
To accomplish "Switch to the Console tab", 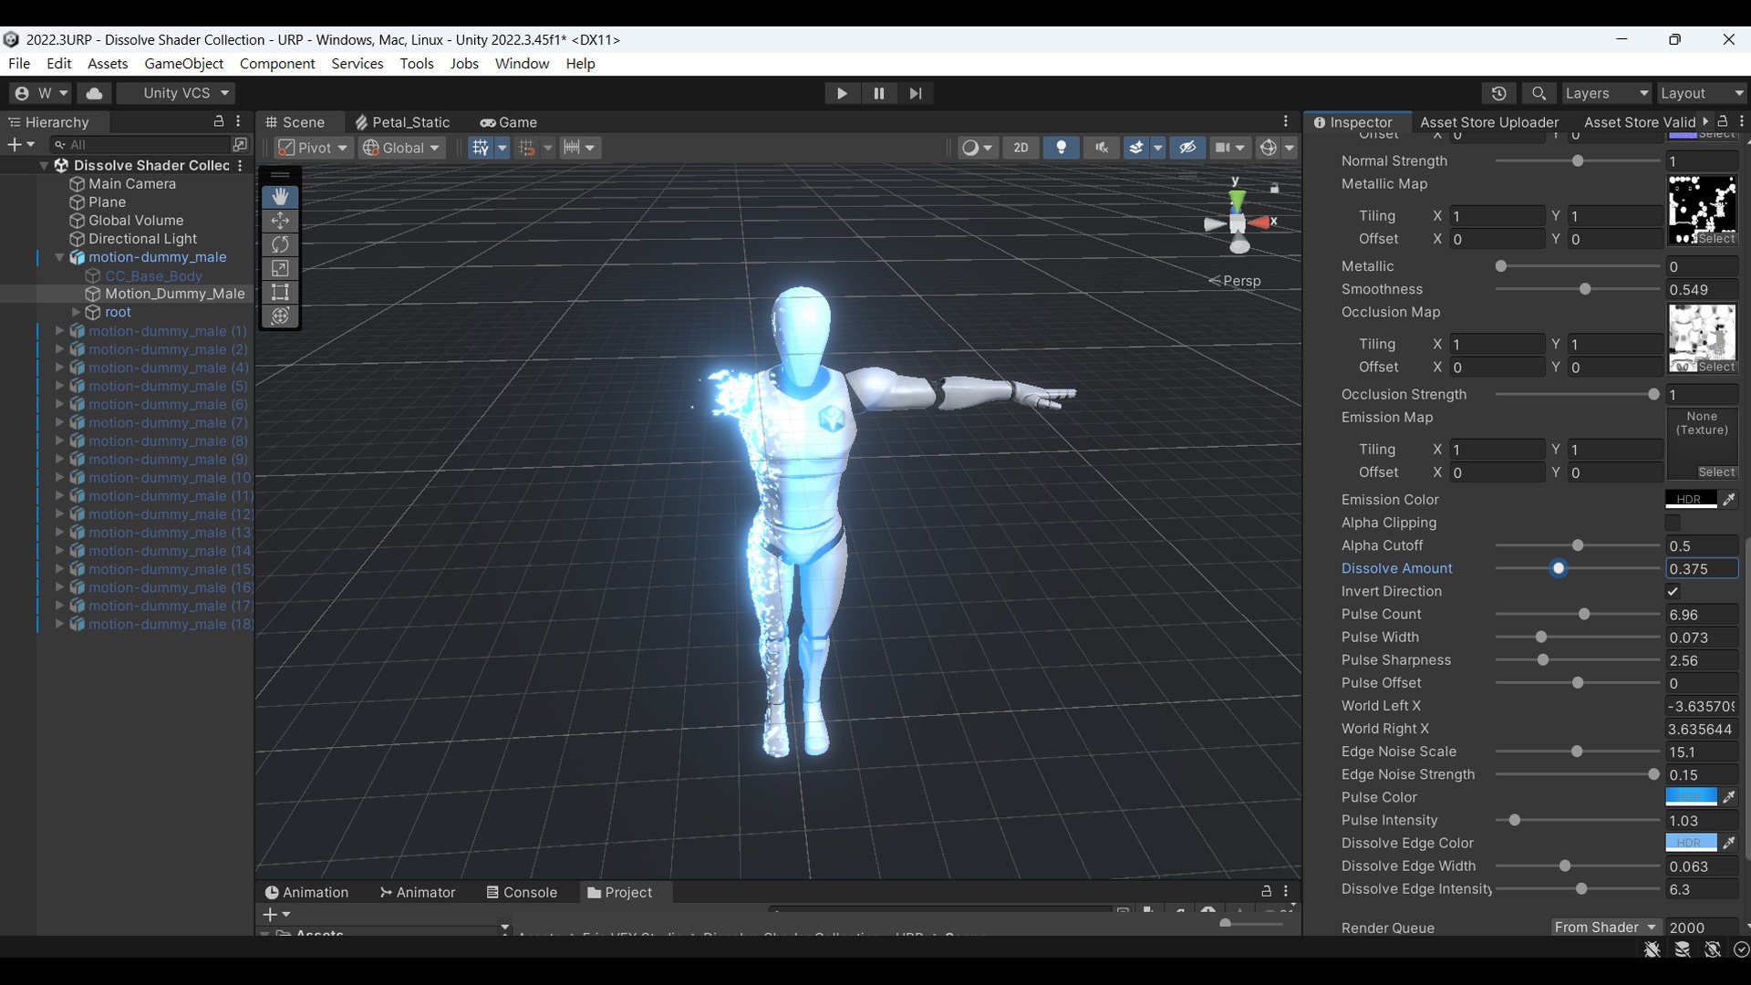I will (522, 892).
